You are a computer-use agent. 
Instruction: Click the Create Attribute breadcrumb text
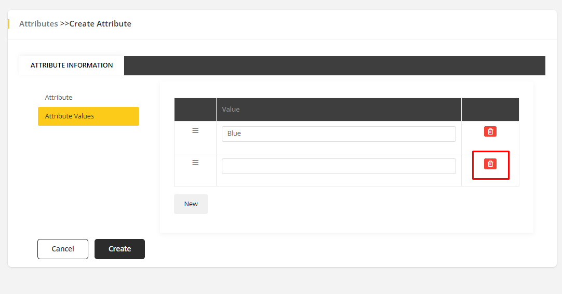[x=100, y=24]
